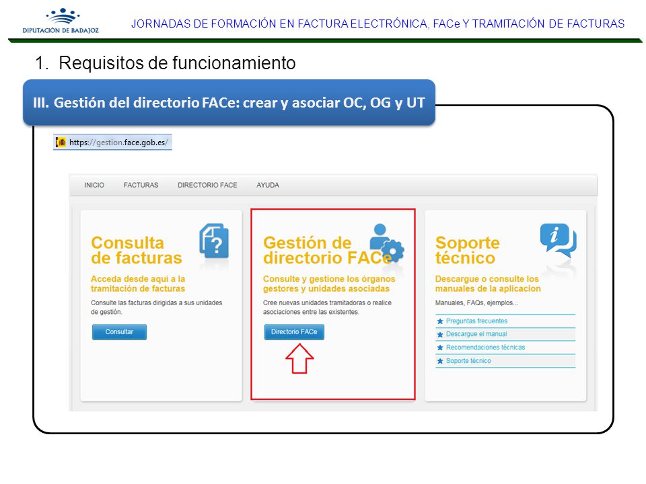Click the text 'Manuales, FAQs, ejemplos...'
Image resolution: width=646 pixels, height=484 pixels.
pos(476,303)
